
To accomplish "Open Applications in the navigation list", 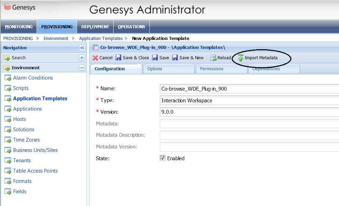I will 27,109.
